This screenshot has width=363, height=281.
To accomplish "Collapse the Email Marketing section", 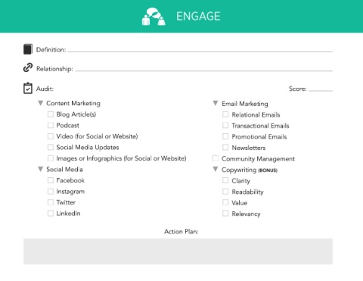I will click(216, 103).
